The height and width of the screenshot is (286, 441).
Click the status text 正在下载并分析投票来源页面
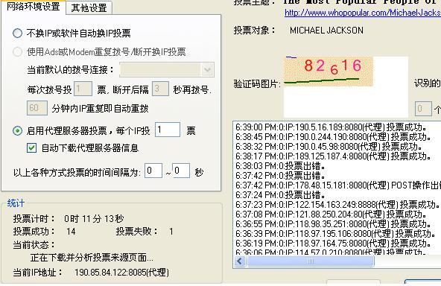[x=92, y=258]
